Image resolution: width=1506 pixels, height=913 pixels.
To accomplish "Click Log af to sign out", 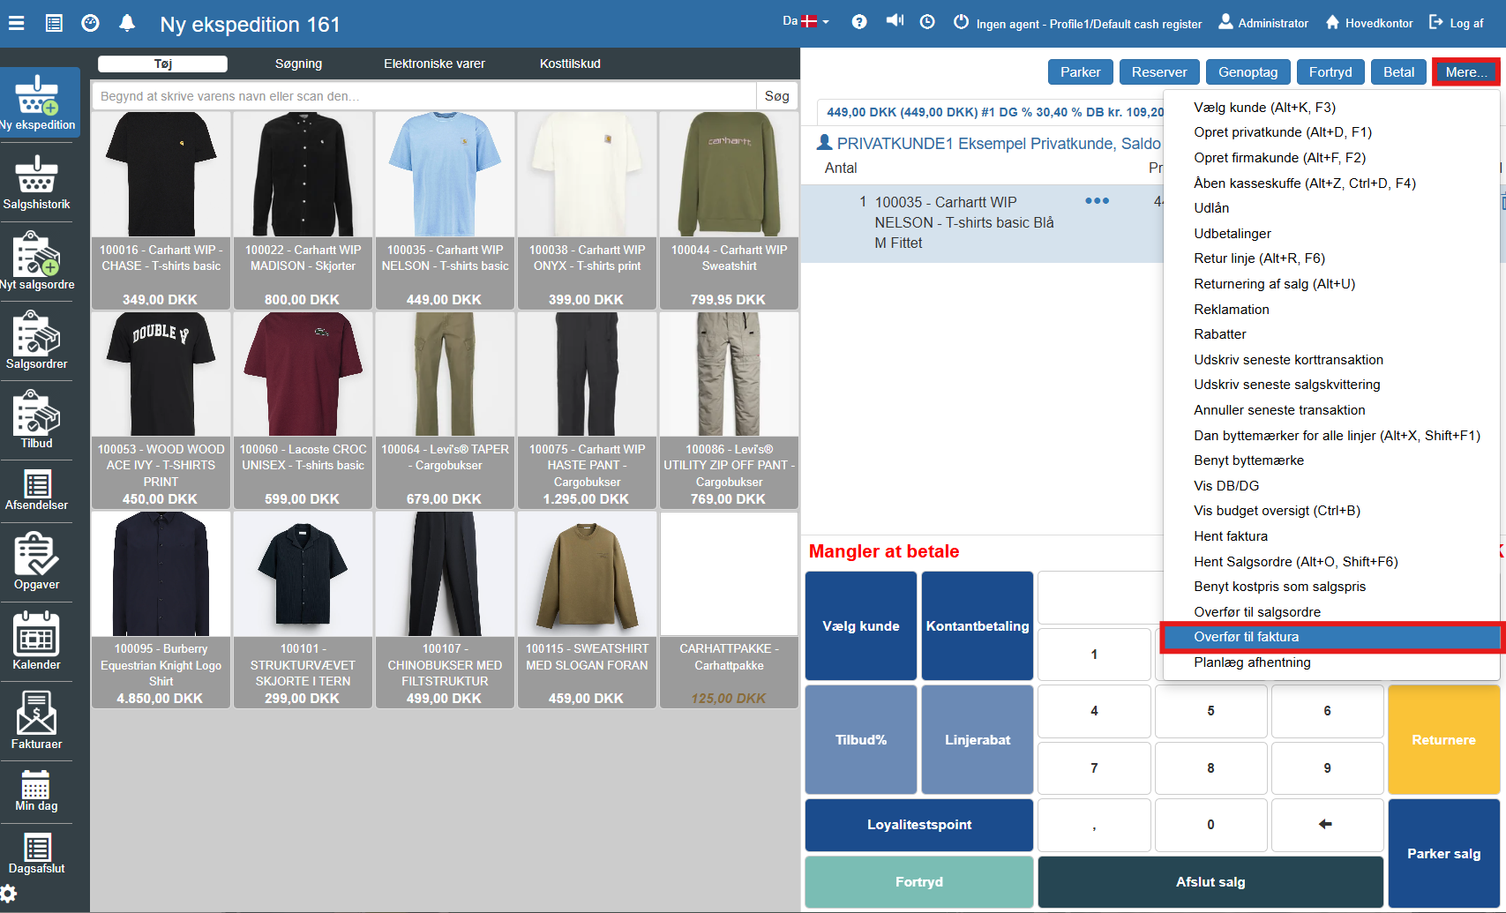I will point(1457,23).
